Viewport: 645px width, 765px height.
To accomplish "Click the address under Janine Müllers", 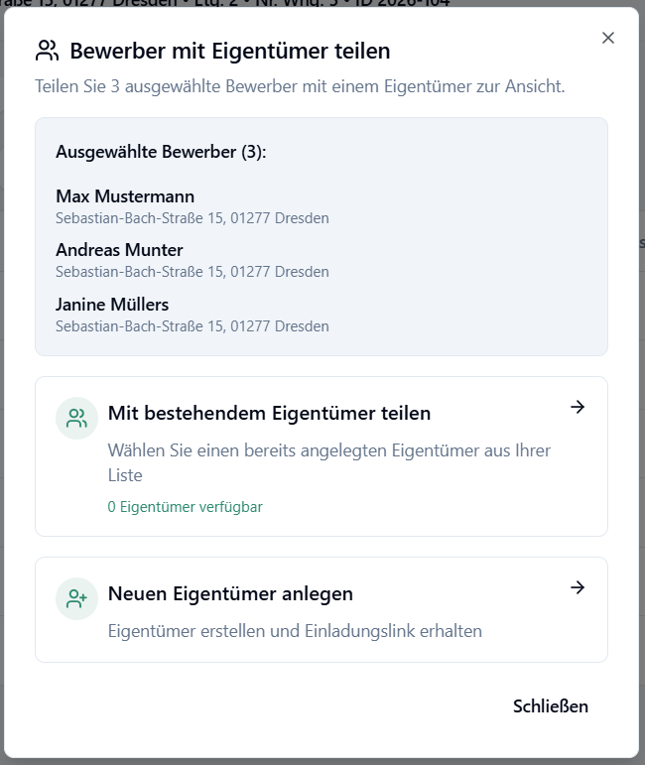I will (x=192, y=326).
